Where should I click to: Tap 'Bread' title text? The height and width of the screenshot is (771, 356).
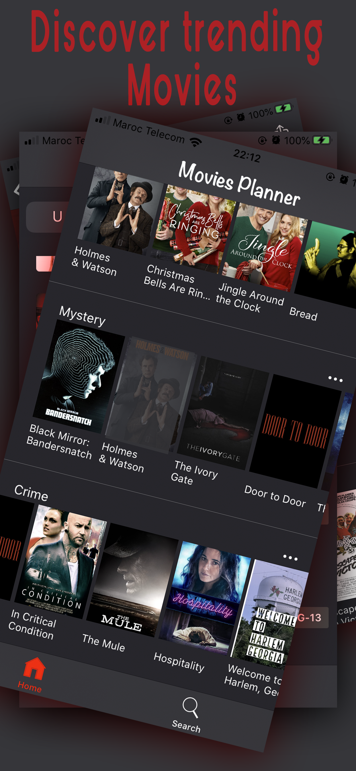tap(303, 314)
